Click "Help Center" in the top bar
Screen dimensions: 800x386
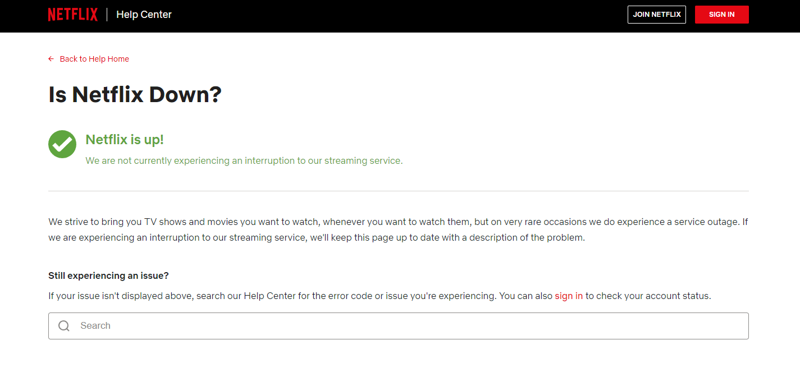tap(143, 14)
